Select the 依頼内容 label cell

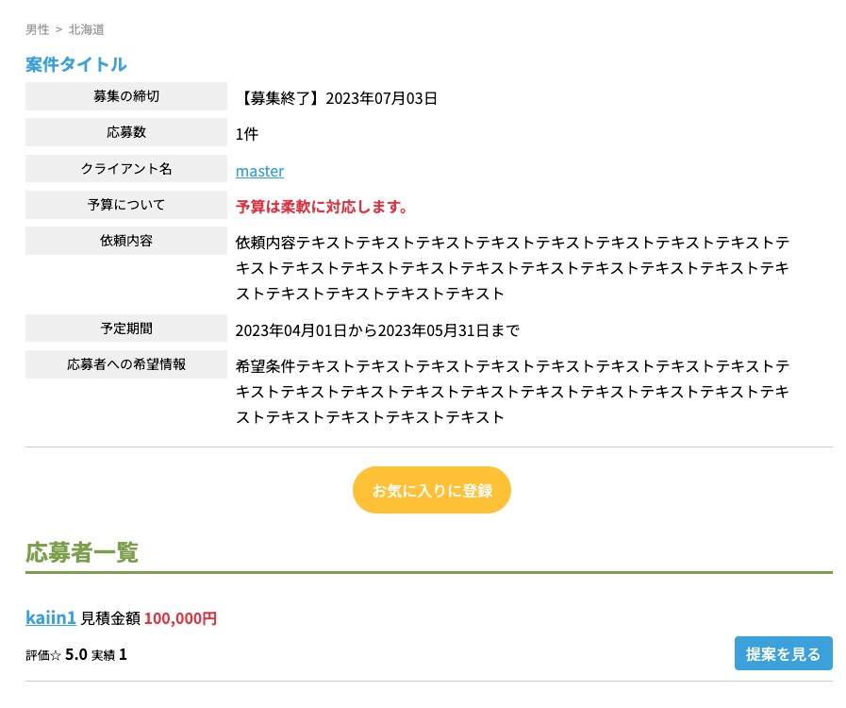click(x=125, y=241)
